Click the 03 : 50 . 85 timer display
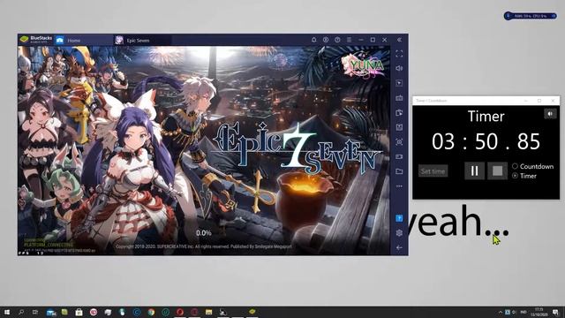 click(486, 141)
